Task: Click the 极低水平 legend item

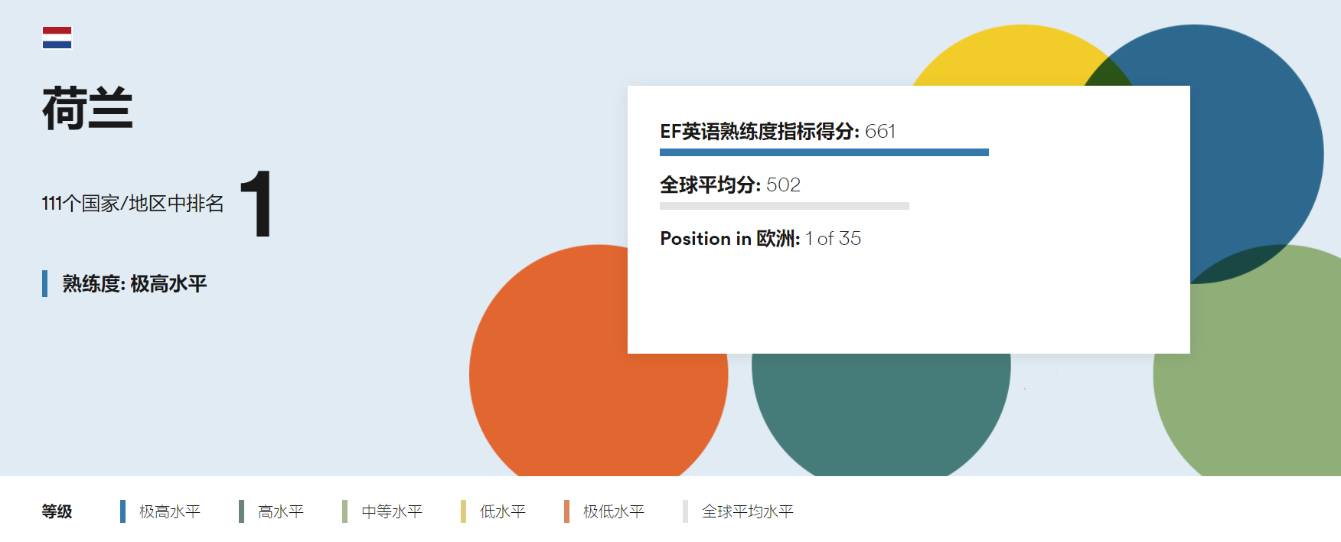Action: pos(613,511)
